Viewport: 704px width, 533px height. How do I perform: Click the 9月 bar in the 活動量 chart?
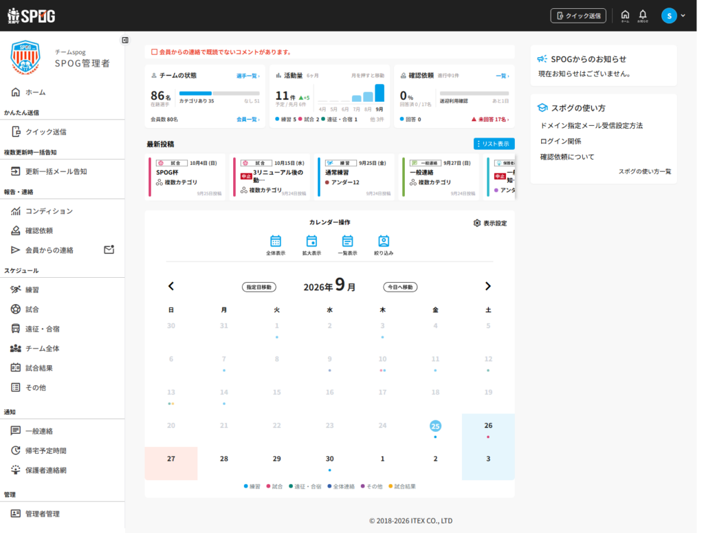pos(379,93)
